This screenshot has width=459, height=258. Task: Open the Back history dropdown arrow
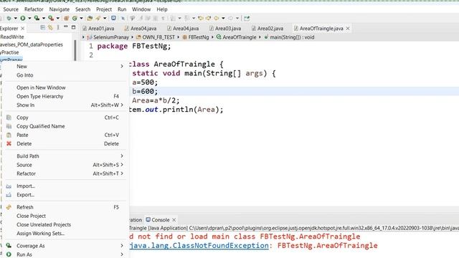tap(223, 18)
